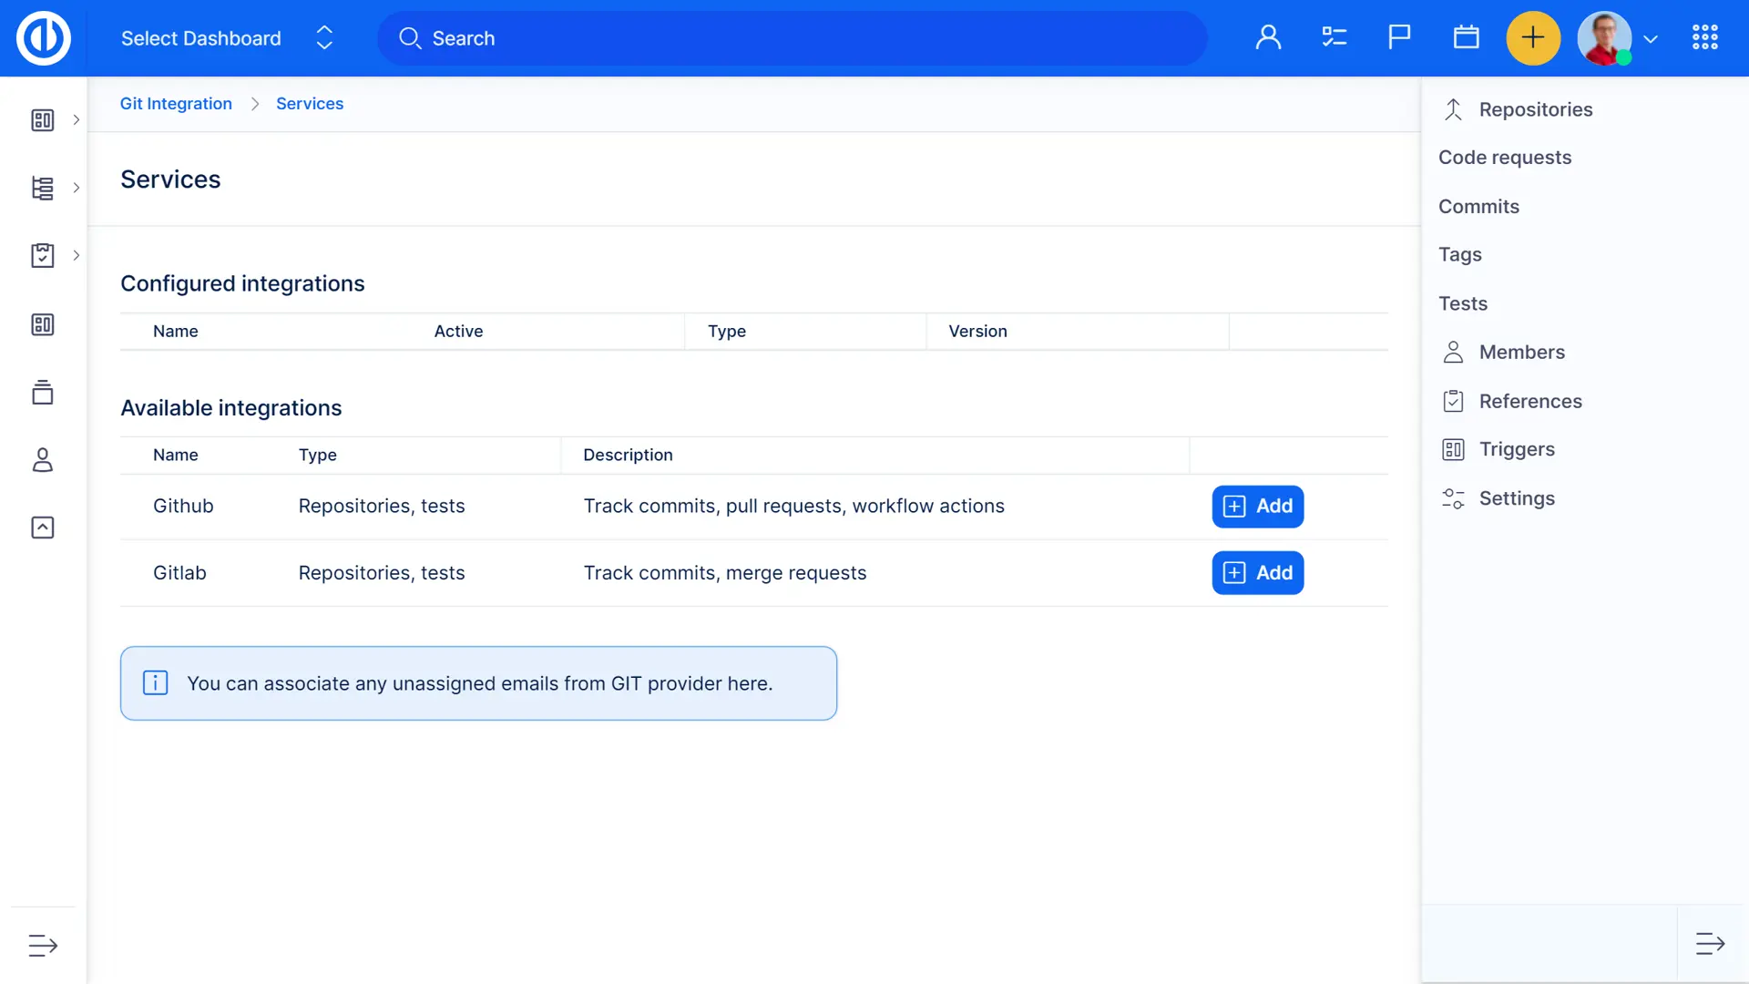
Task: Expand the left sidebar menu toggle
Action: click(x=43, y=945)
